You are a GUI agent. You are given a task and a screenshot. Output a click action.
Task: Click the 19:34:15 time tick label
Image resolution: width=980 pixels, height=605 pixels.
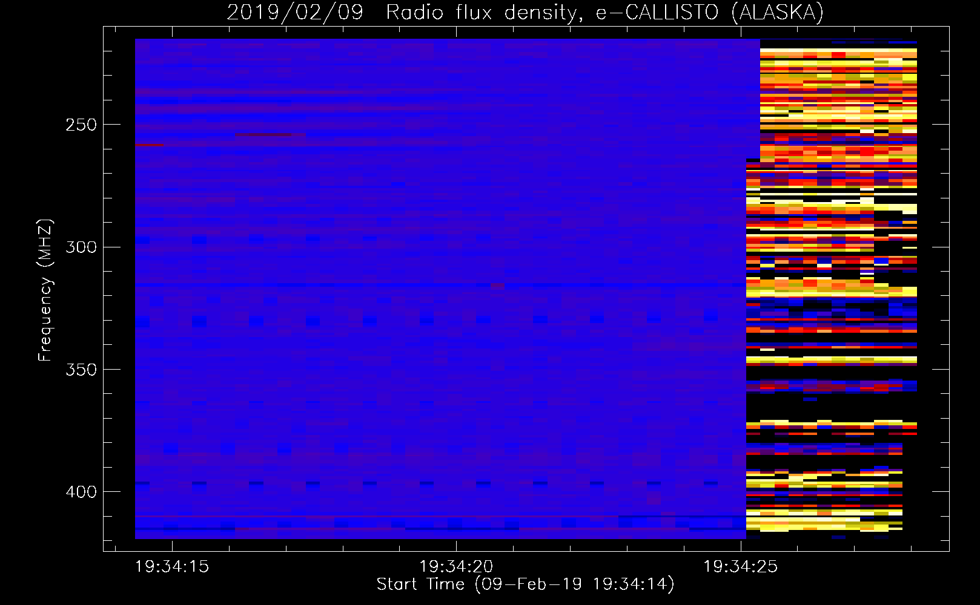pyautogui.click(x=172, y=566)
